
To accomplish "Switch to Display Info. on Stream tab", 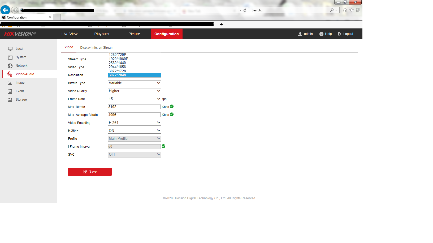I will pyautogui.click(x=97, y=48).
